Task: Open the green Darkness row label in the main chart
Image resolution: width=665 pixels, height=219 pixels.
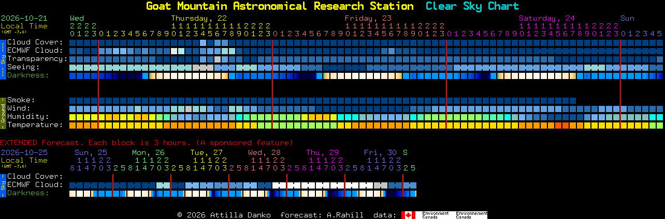Action: point(28,75)
